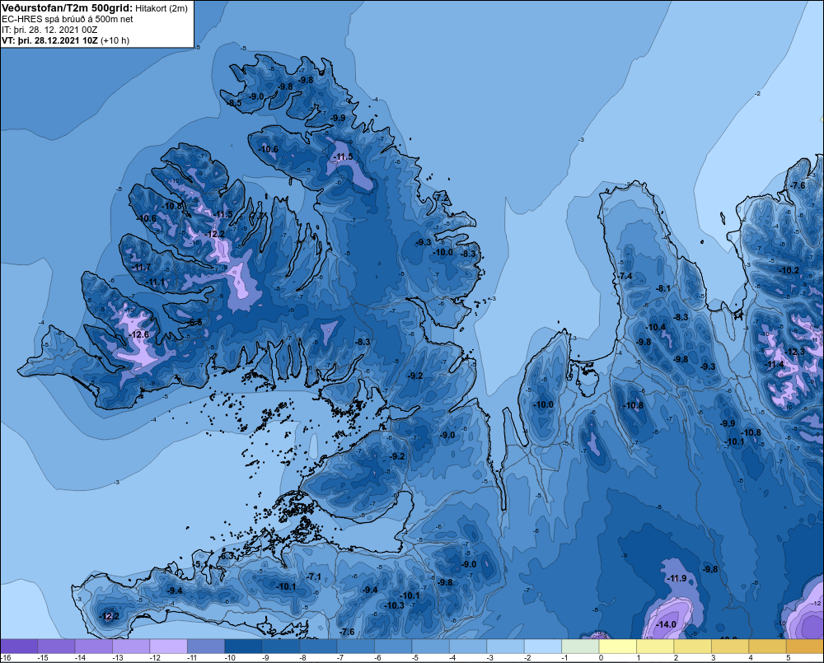Click the legend swatch between -1 and 0

tap(581, 646)
